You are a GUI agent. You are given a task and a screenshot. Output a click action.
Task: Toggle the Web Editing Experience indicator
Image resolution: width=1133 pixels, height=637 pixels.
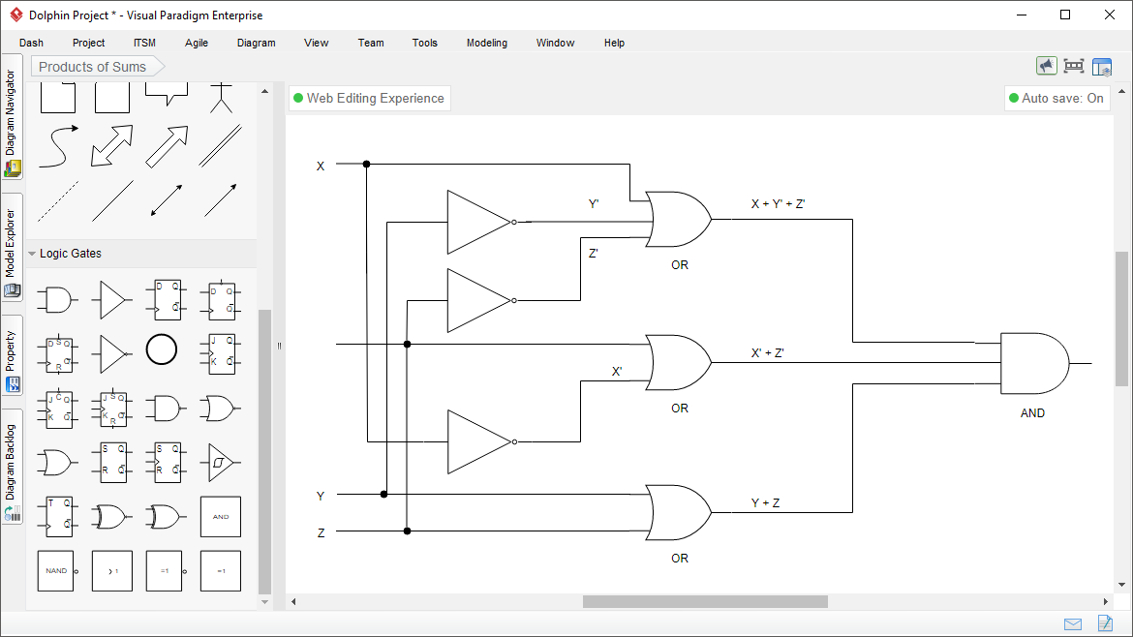tap(369, 98)
